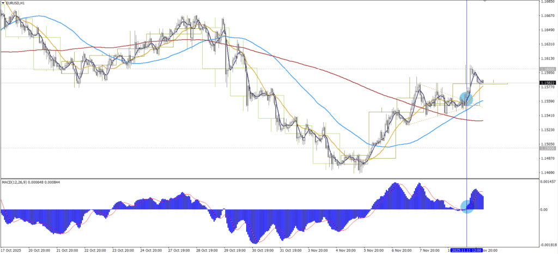Open the dropdown arrow beside EURUSD,H1
The height and width of the screenshot is (254, 558).
pos(3,3)
